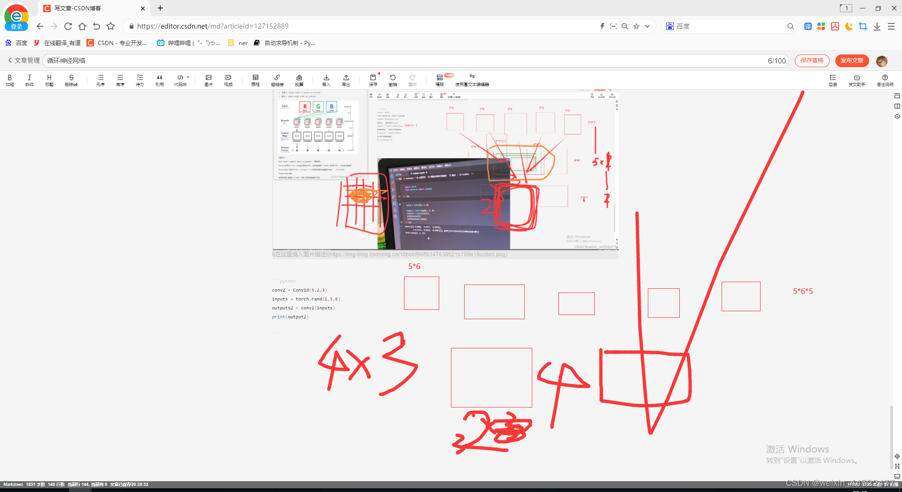902x492 pixels.
Task: Click the 百度 search box
Action: point(731,26)
